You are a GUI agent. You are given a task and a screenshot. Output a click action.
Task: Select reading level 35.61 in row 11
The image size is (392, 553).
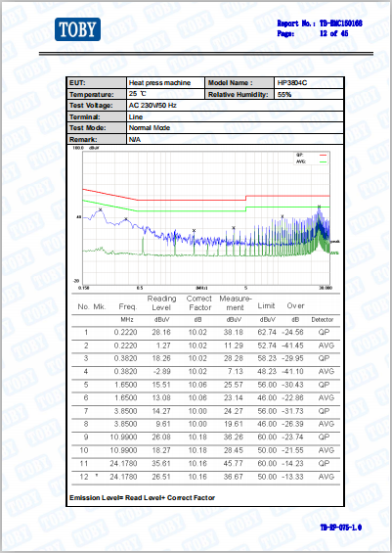click(161, 463)
